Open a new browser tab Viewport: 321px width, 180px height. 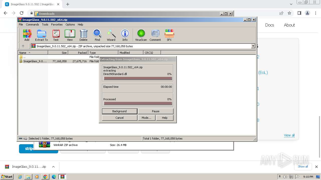68,4
